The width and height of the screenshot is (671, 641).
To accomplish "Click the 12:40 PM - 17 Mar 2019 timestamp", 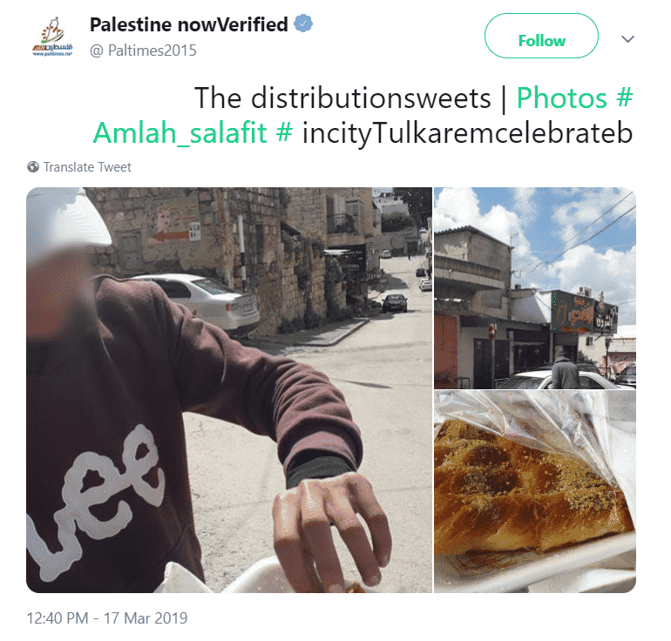I will [x=107, y=617].
